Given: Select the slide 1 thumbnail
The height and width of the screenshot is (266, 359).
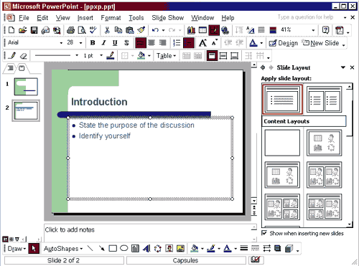Looking at the screenshot, I should [26, 87].
